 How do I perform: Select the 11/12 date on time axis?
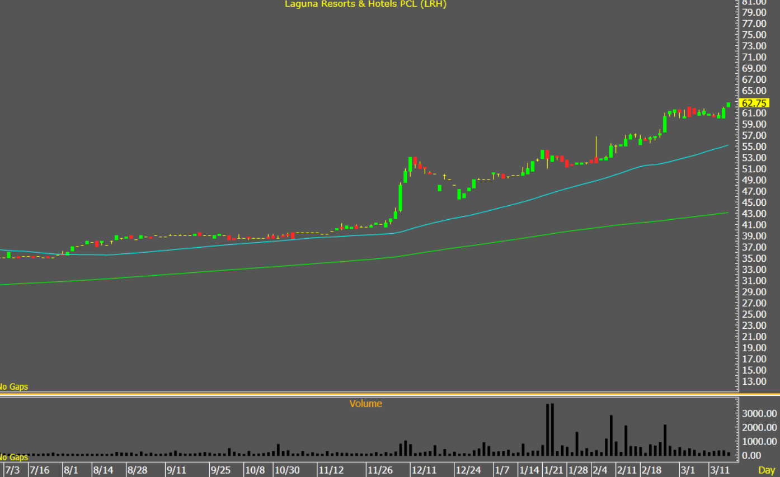tap(331, 470)
